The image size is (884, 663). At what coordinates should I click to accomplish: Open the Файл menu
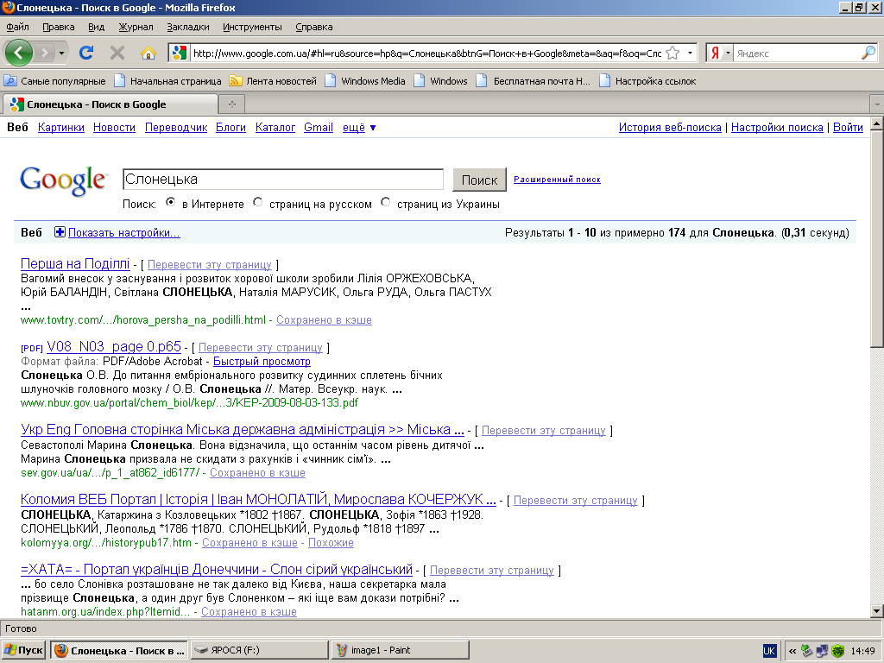(x=17, y=27)
